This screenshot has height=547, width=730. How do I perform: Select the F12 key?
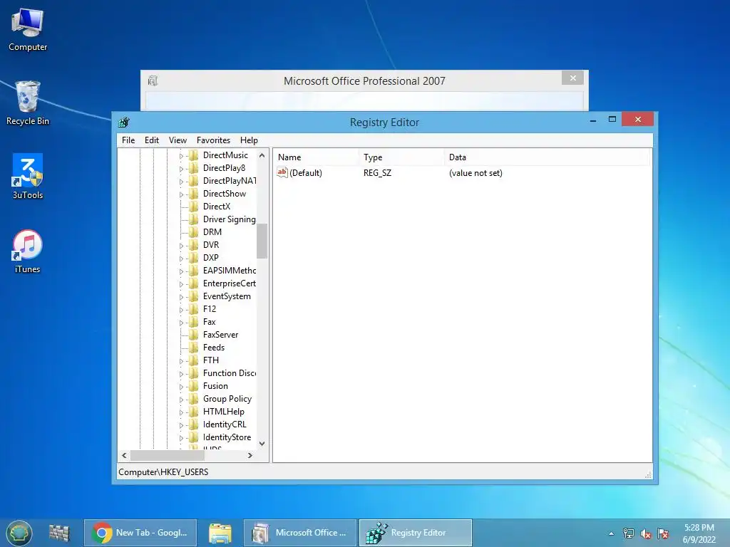coord(210,309)
